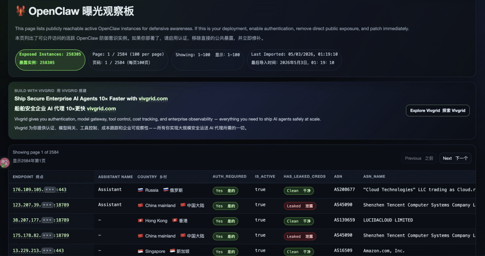Open endpoint 176.109.105.***:443

40,190
